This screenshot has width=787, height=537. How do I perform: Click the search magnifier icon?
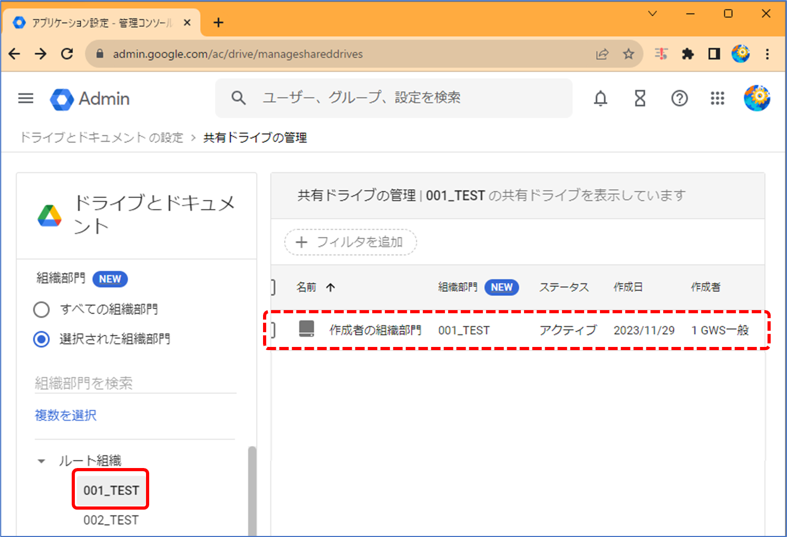[x=239, y=98]
